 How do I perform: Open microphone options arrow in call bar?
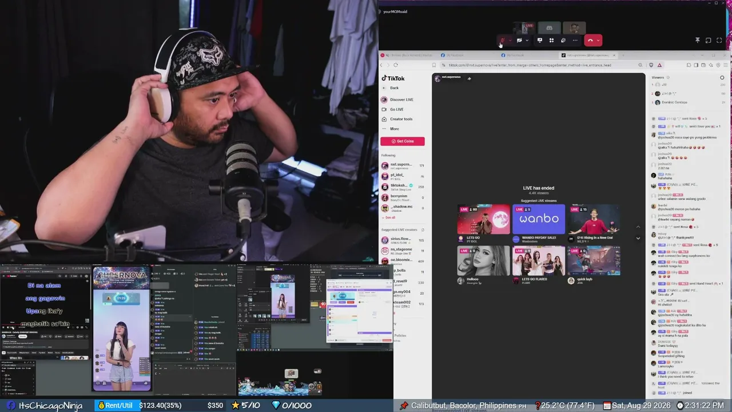[510, 41]
